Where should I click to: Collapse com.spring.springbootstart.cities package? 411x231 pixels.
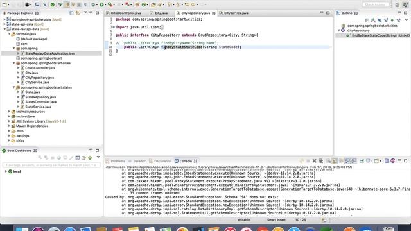click(x=14, y=63)
